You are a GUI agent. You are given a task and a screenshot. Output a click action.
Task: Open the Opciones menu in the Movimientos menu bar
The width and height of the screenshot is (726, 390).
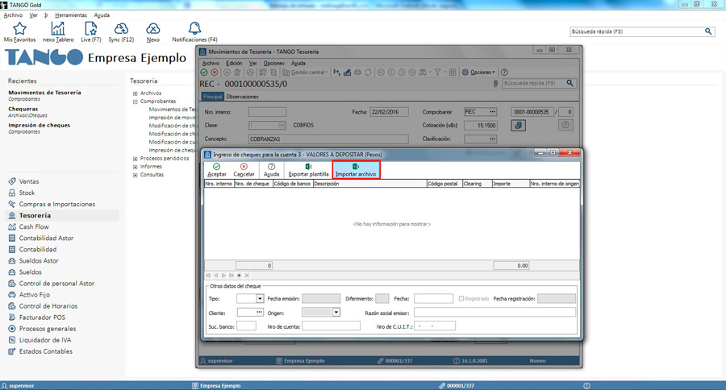coord(274,63)
